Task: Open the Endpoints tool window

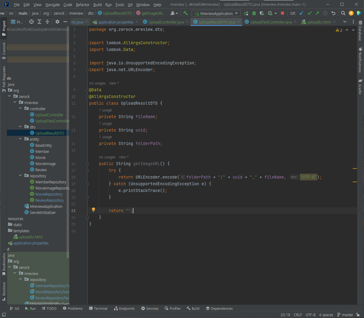Action: pyautogui.click(x=124, y=309)
